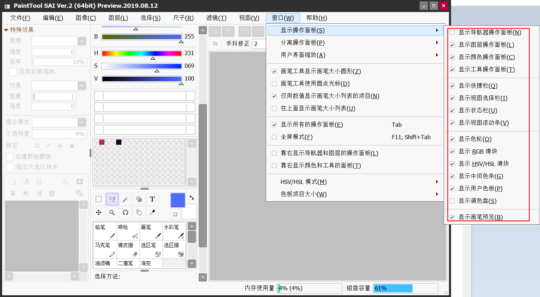Toggle 画笔工具使用圆点光标(D)
This screenshot has width=540, height=297.
[274, 84]
